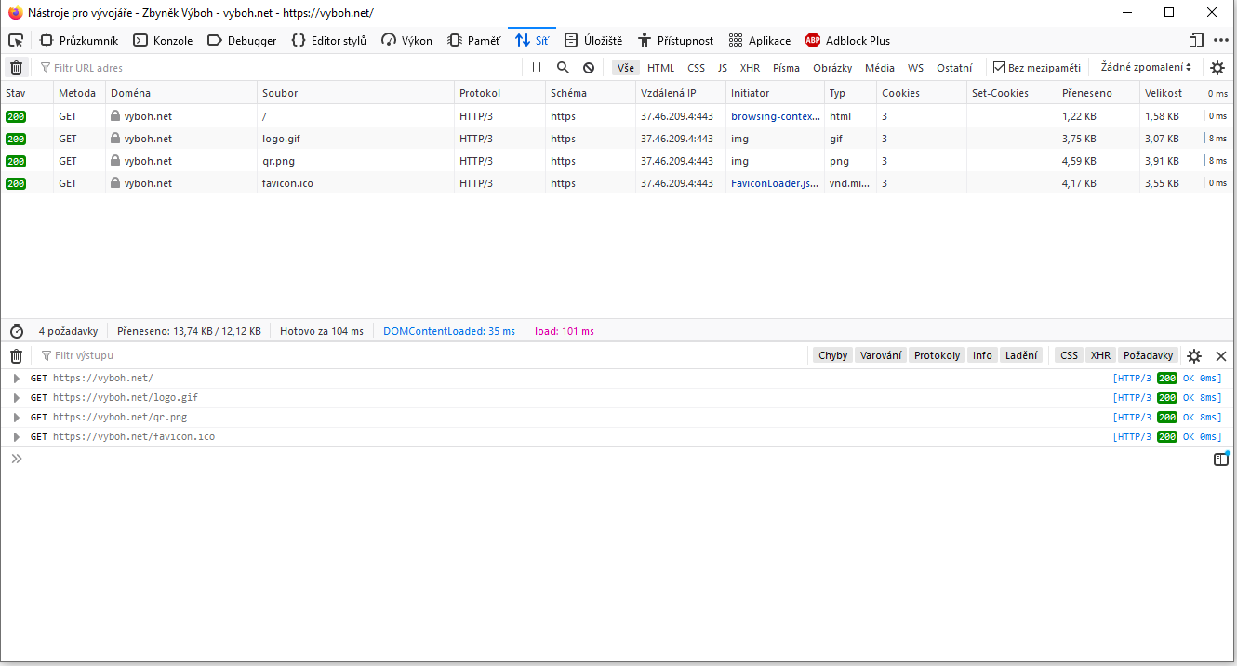The height and width of the screenshot is (666, 1237).
Task: Toggle responsive design mode icon
Action: [1197, 41]
